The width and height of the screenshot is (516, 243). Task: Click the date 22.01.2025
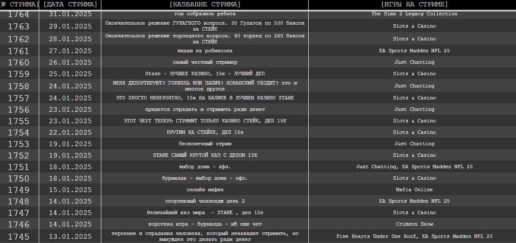pos(70,133)
